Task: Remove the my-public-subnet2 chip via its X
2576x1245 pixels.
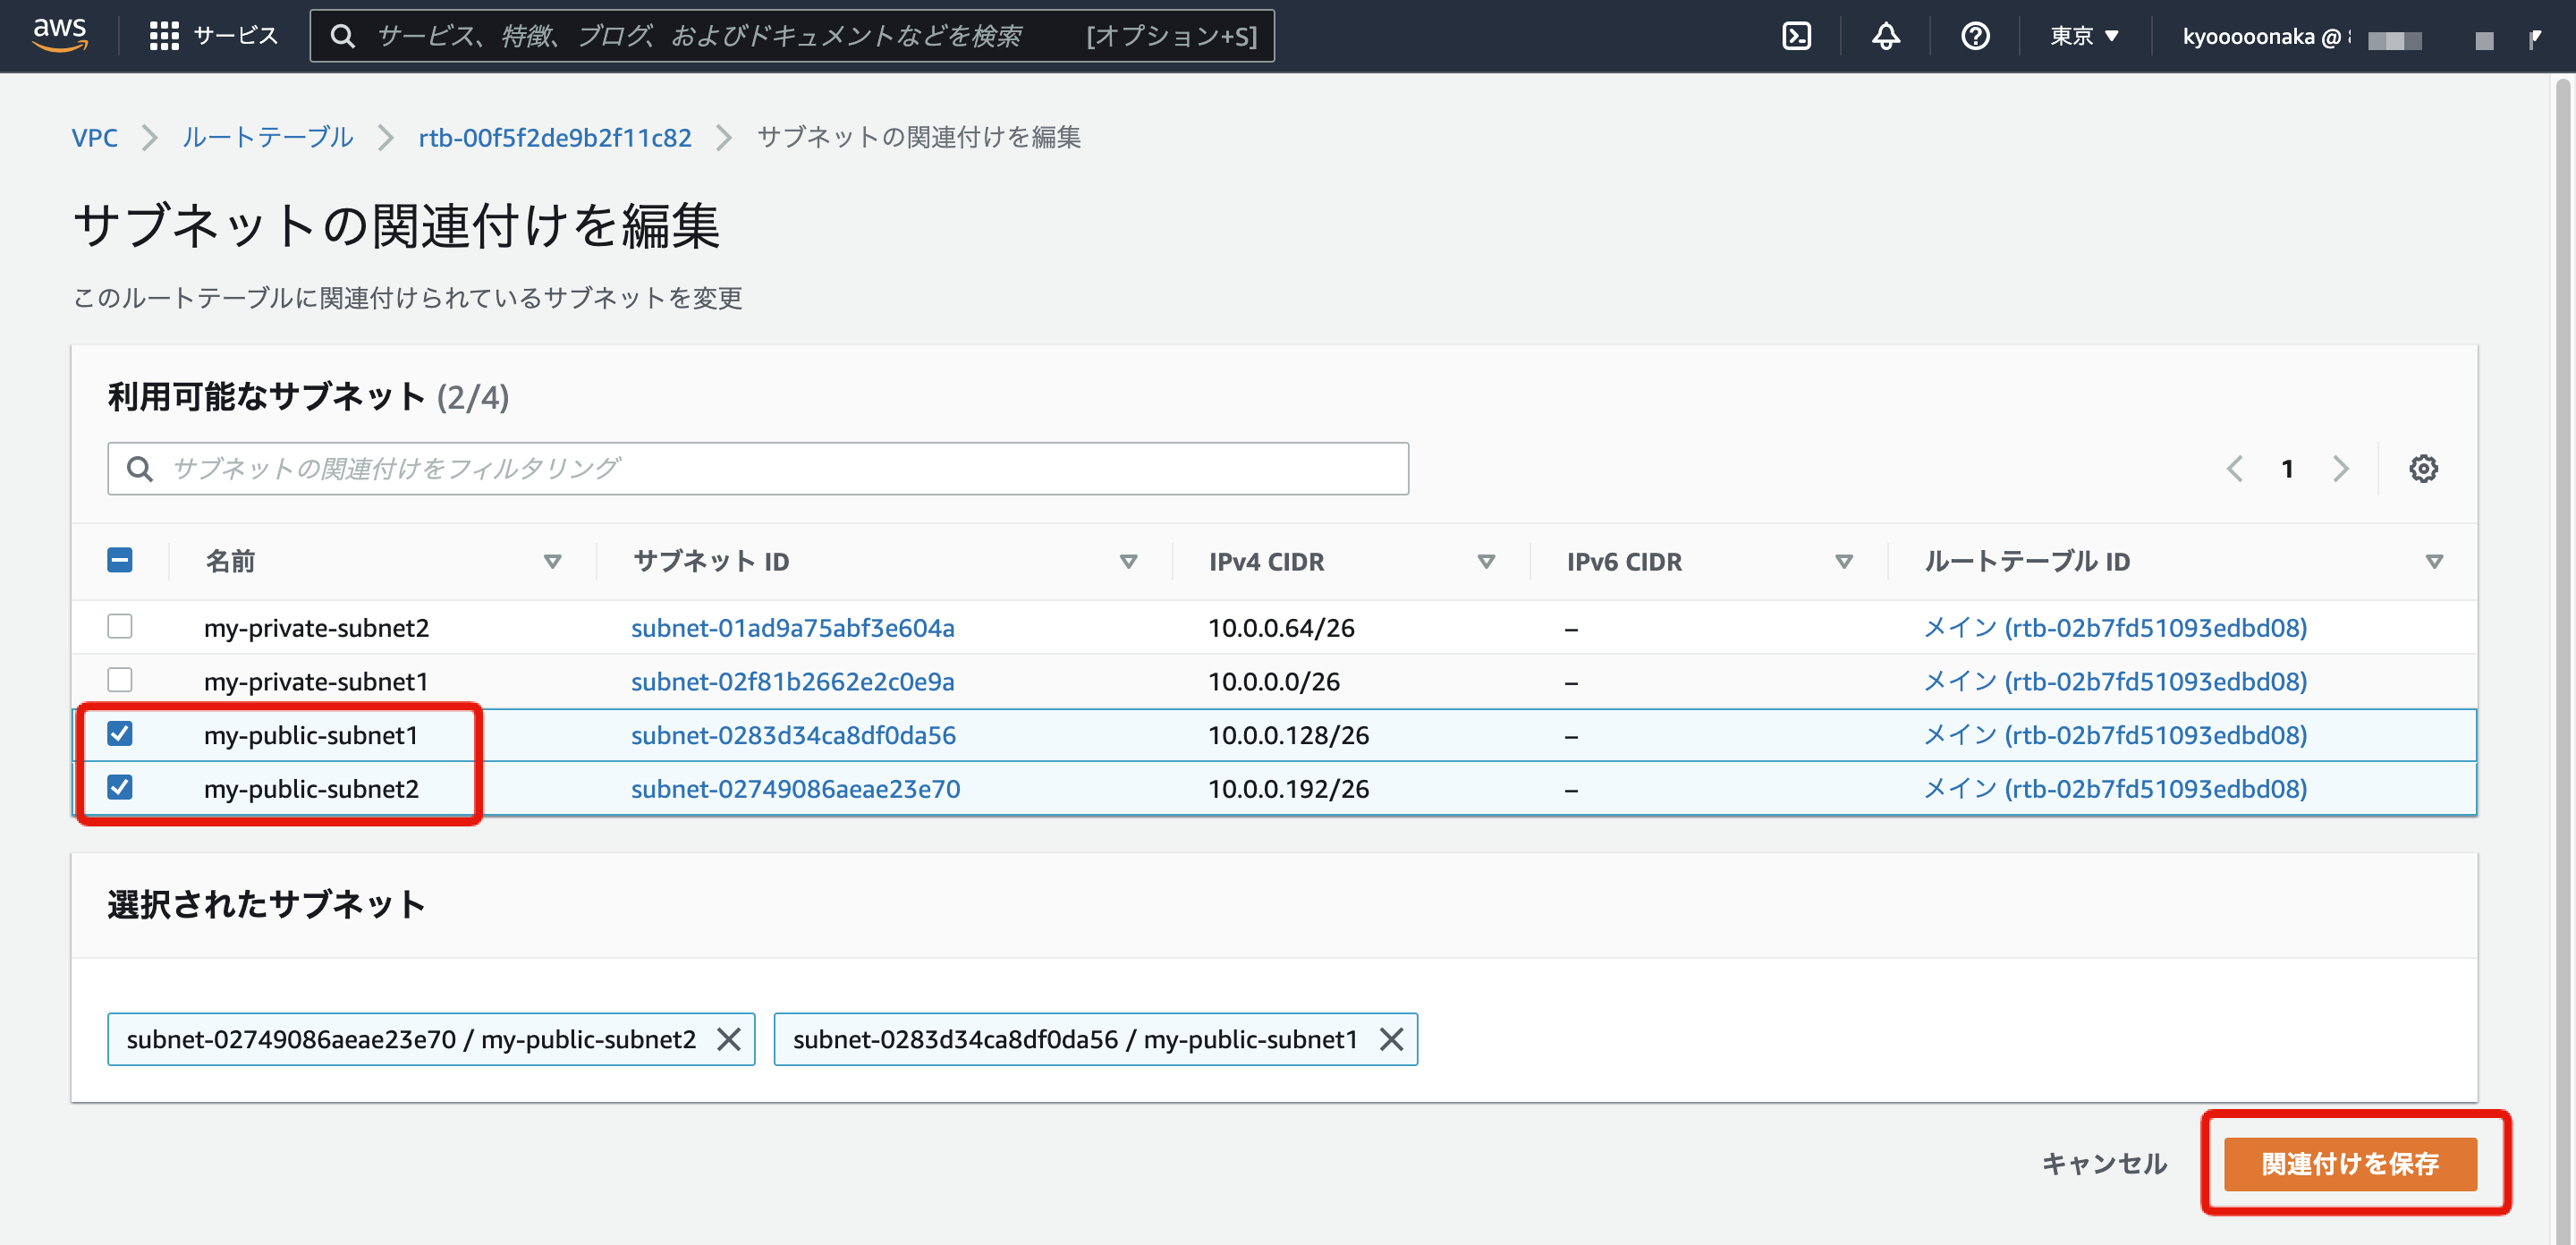Action: tap(729, 1039)
